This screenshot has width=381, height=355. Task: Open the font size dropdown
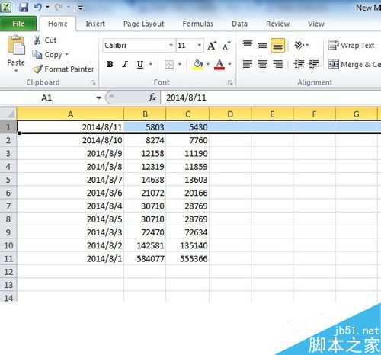[x=200, y=46]
